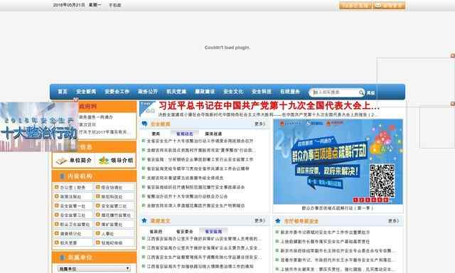This screenshot has width=455, height=273.
Task: Click the 局属单位 section header
Action: point(94,257)
